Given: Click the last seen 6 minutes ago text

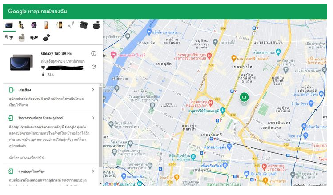Looking at the screenshot, I should [x=63, y=61].
